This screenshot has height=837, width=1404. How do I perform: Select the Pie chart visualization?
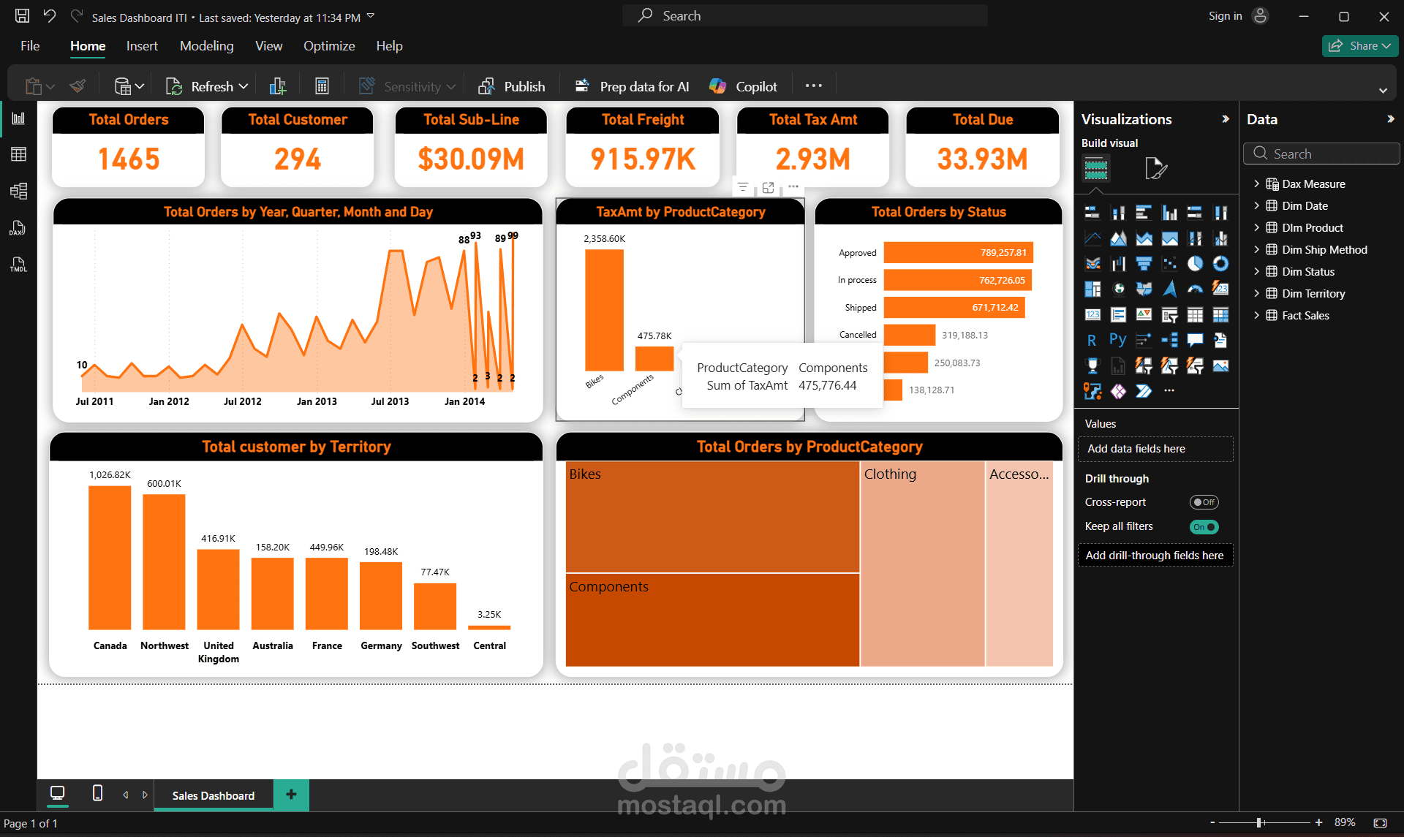click(1195, 263)
